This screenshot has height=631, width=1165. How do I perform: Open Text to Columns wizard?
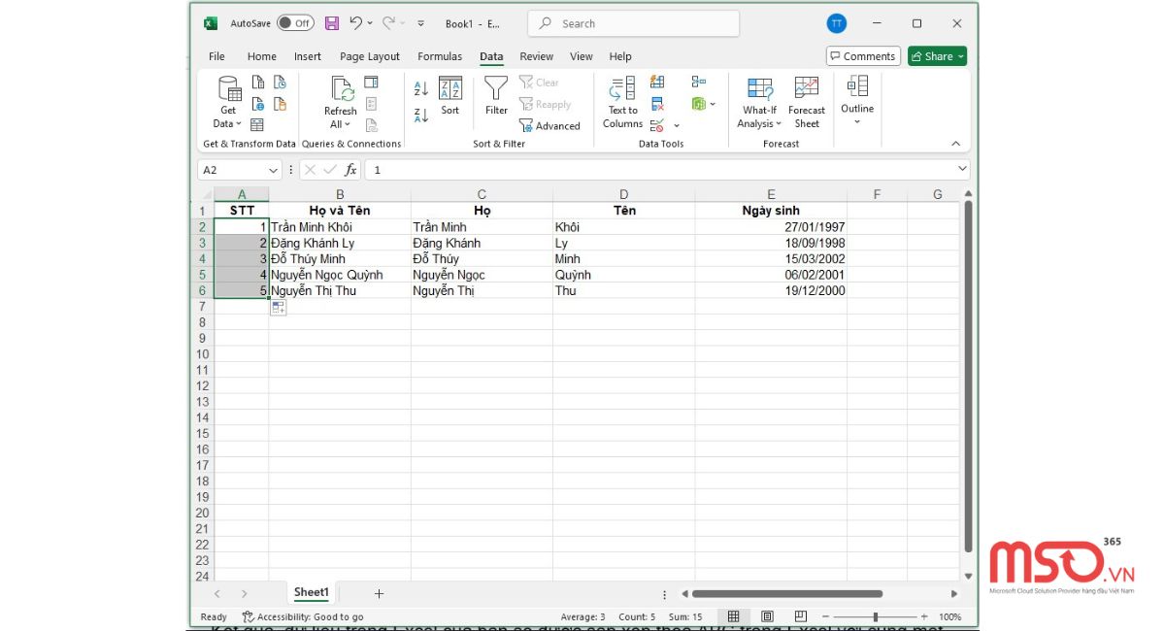tap(622, 103)
